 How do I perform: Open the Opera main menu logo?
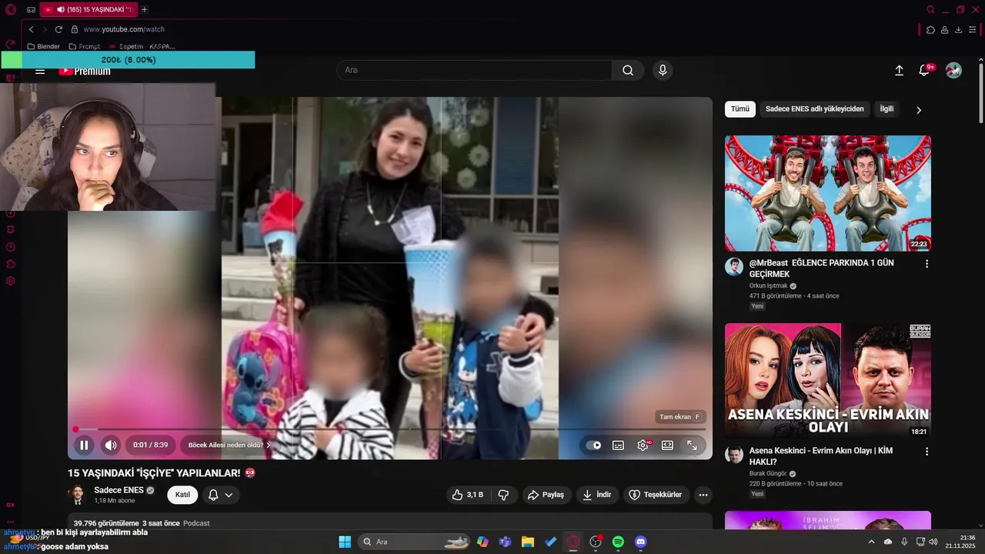11,9
